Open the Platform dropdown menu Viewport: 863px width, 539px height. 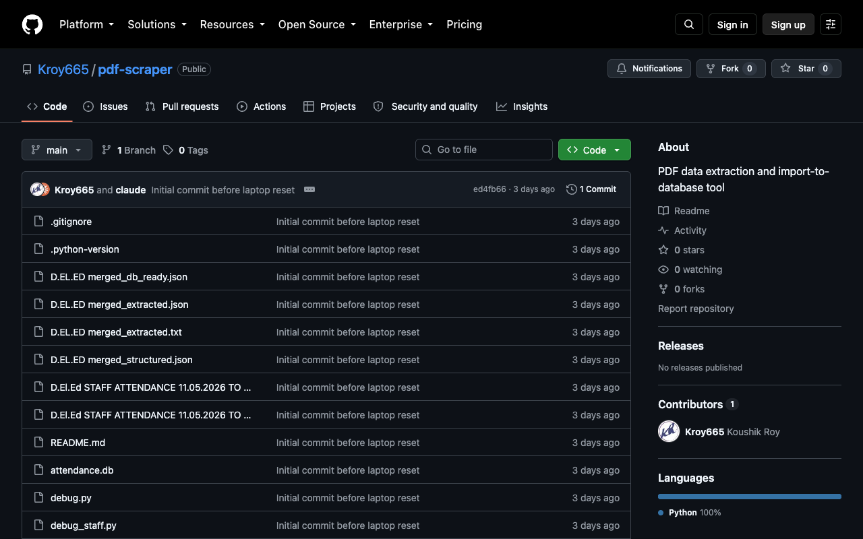tap(86, 24)
